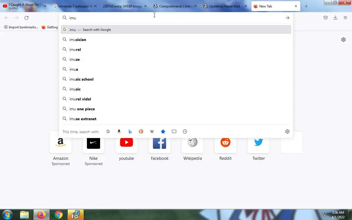Search with Wikipedia one-off icon
Viewport: 352px width, 220px height.
tap(152, 131)
